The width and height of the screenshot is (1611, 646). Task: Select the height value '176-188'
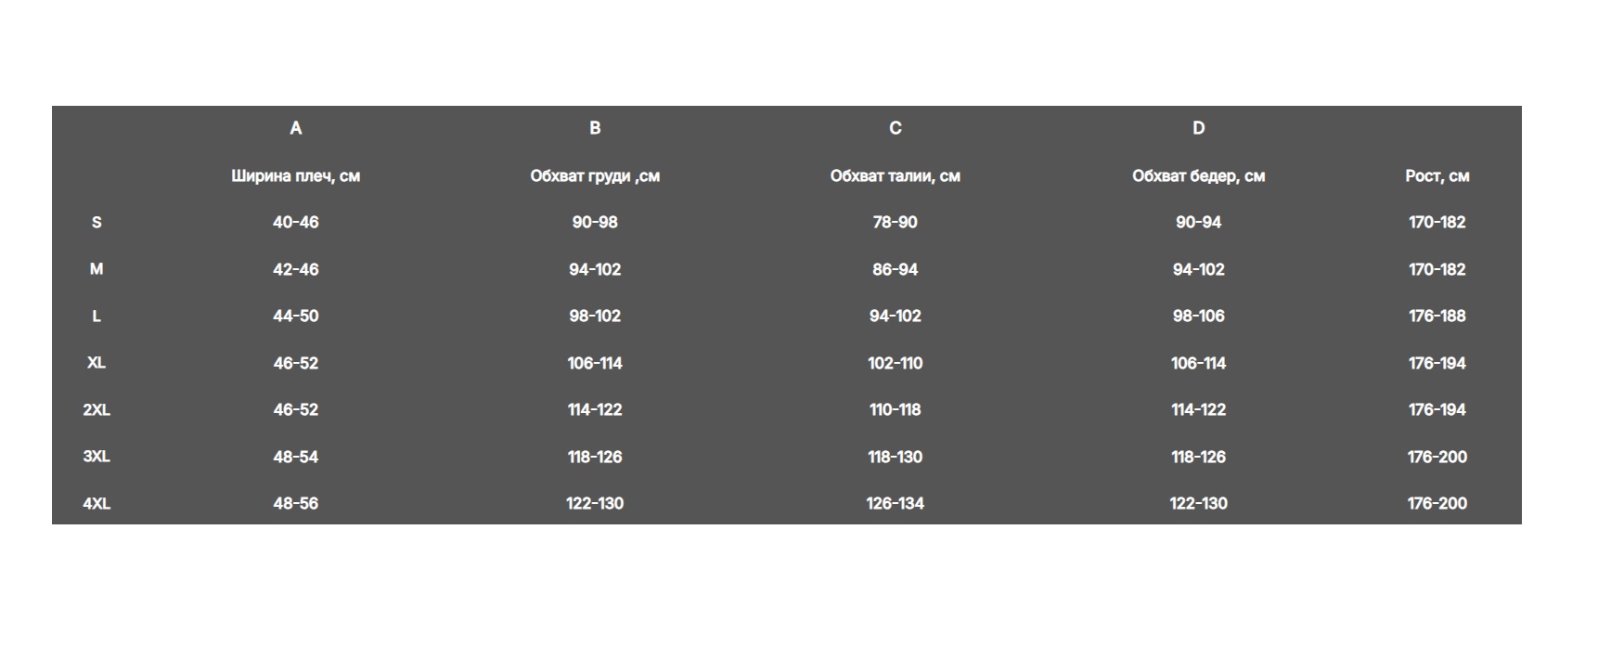coord(1437,317)
